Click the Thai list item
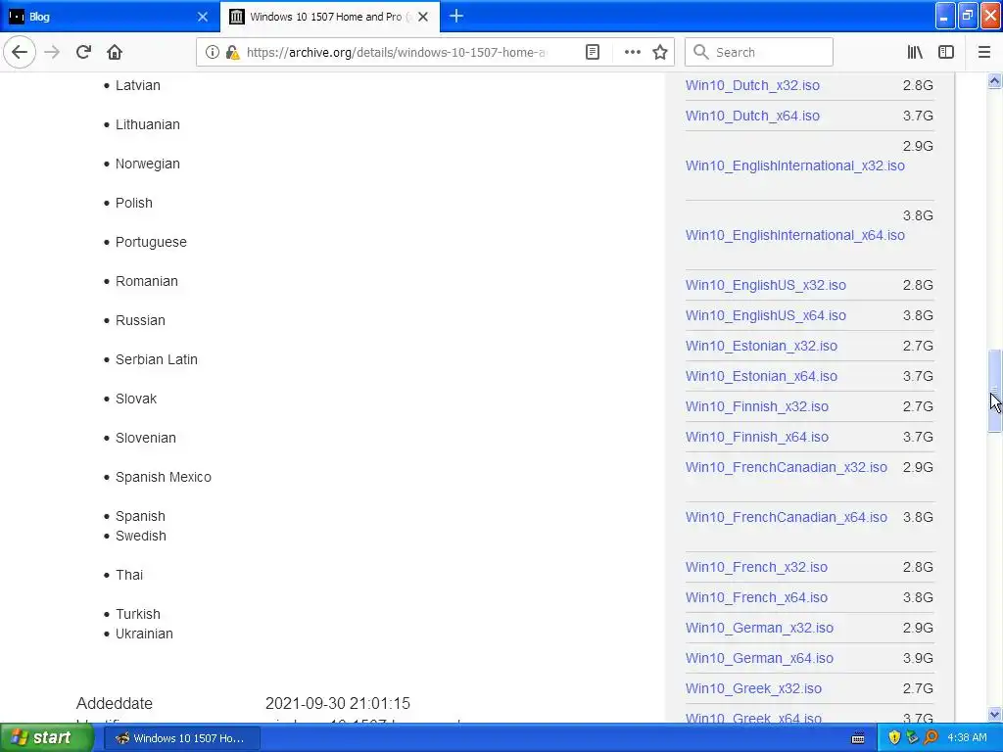This screenshot has height=752, width=1003. click(128, 575)
